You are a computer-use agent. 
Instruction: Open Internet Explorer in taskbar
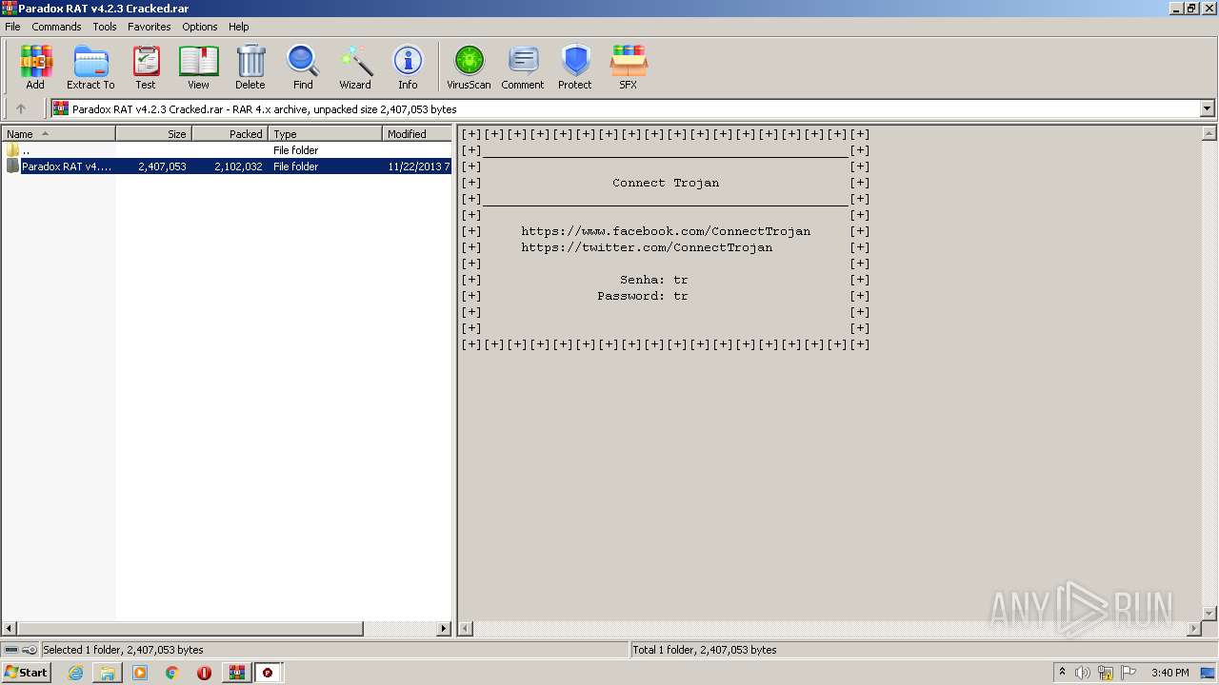tap(75, 673)
